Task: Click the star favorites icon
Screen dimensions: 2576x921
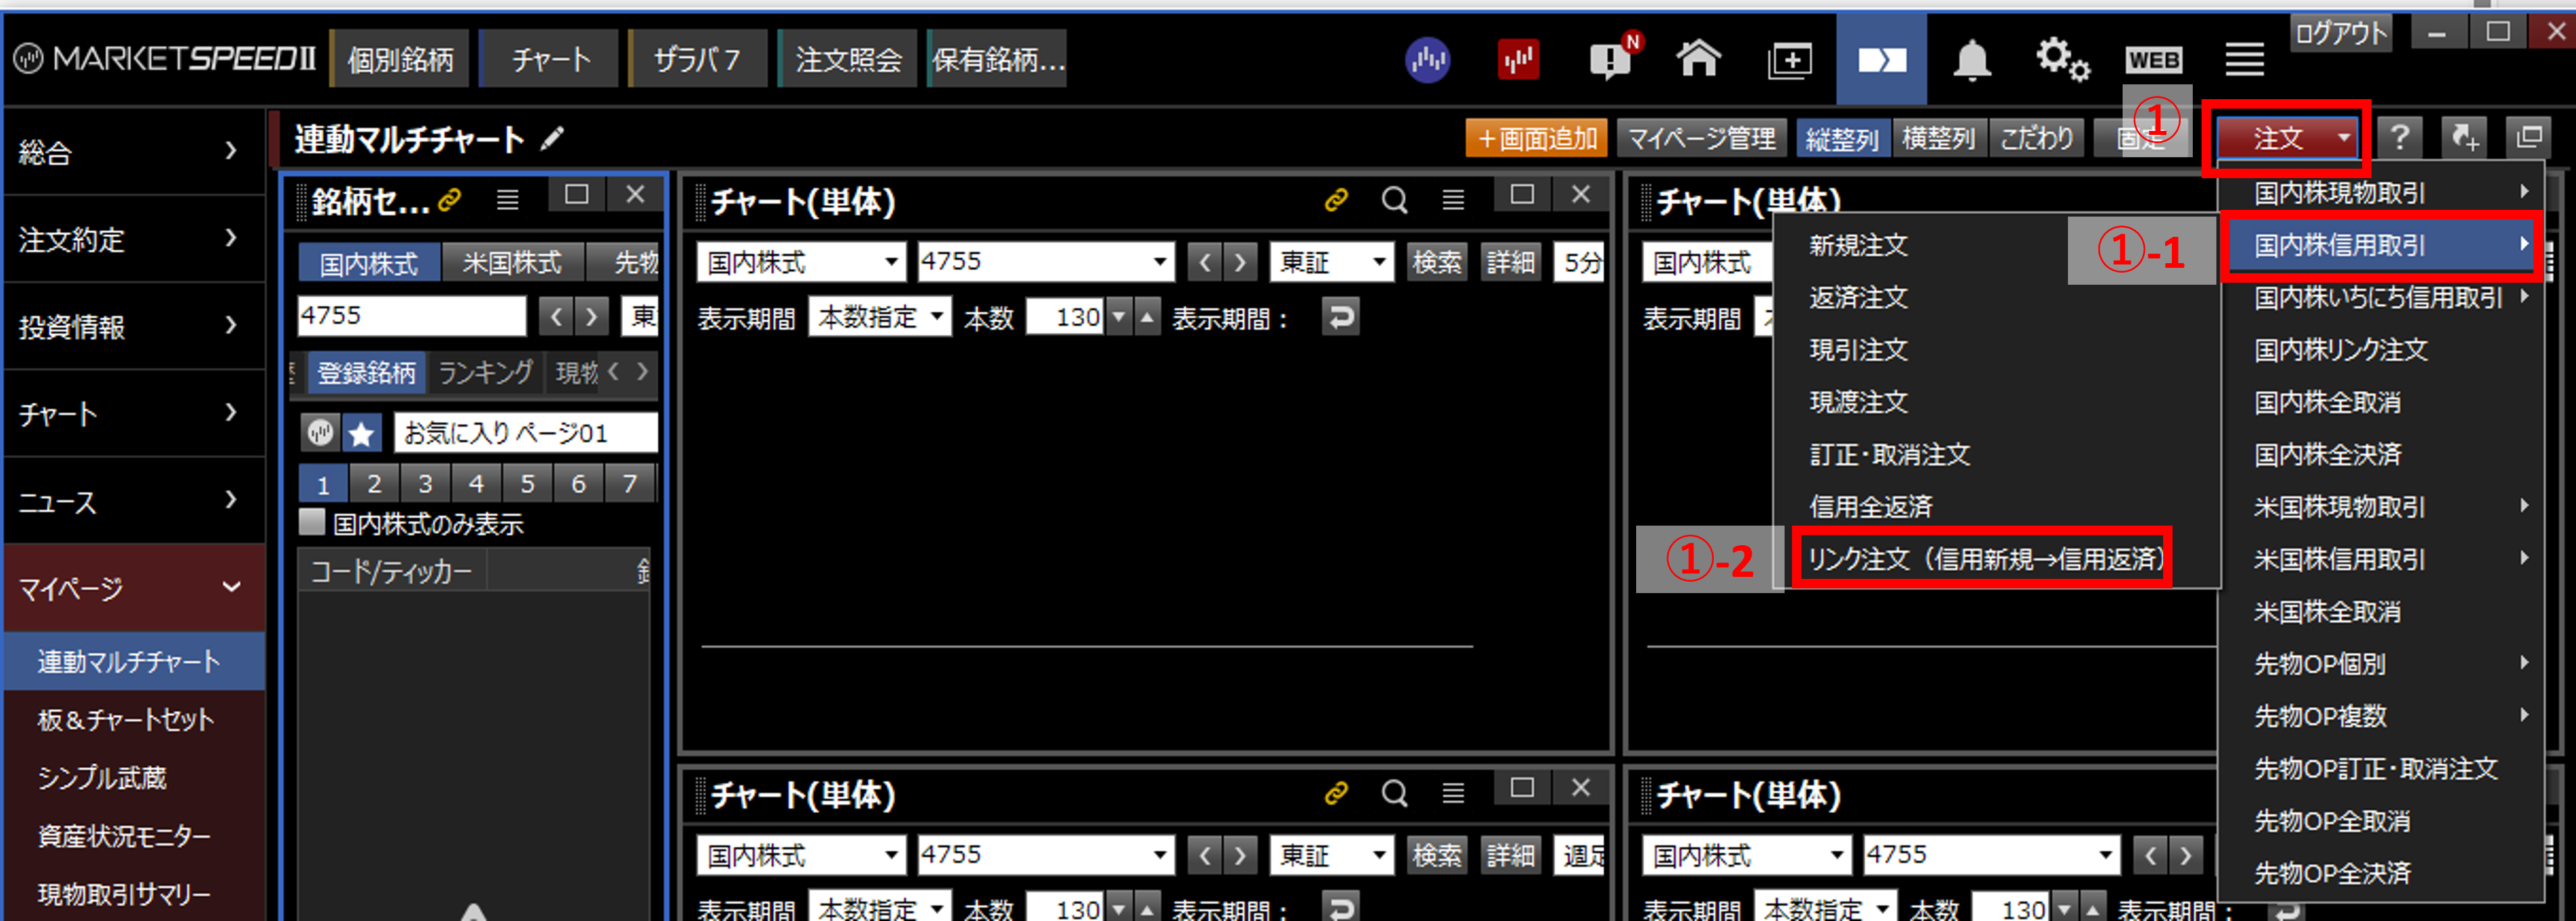Action: tap(361, 433)
